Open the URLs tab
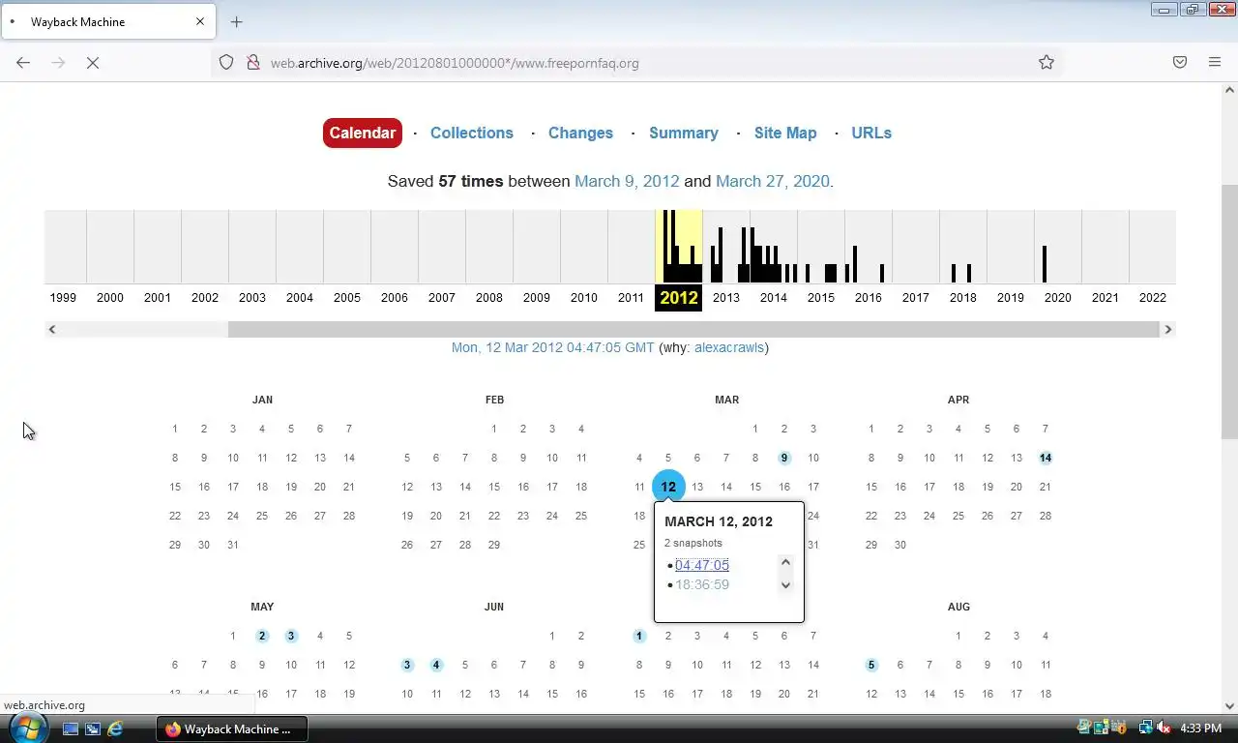Screen dimensions: 1238x743 pos(871,133)
